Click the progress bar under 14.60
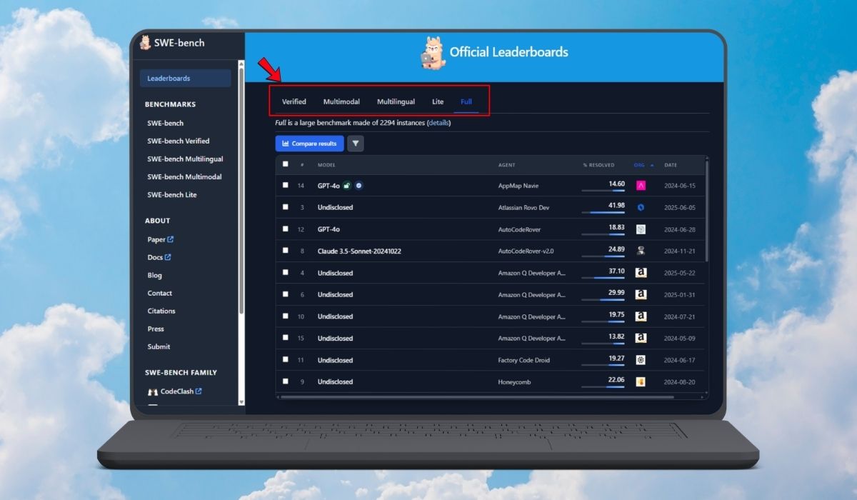Screen dimensions: 857x500 coord(603,191)
